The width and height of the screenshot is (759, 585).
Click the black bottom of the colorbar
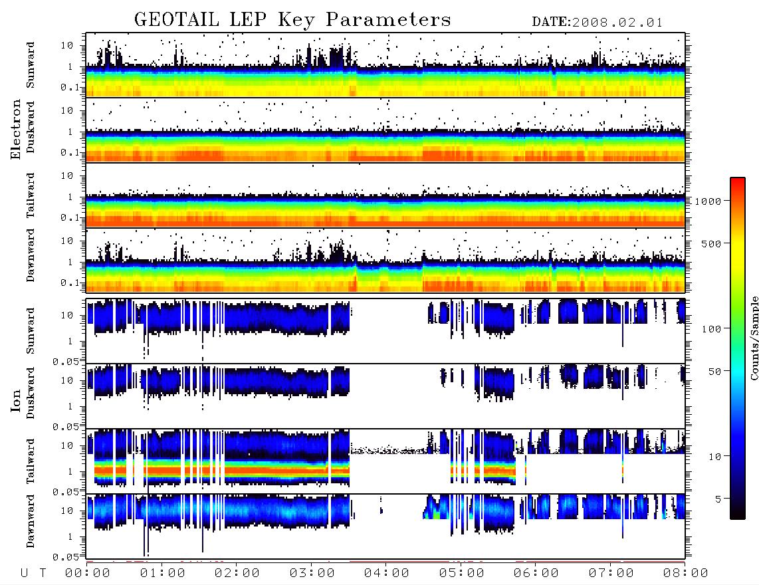[x=738, y=513]
